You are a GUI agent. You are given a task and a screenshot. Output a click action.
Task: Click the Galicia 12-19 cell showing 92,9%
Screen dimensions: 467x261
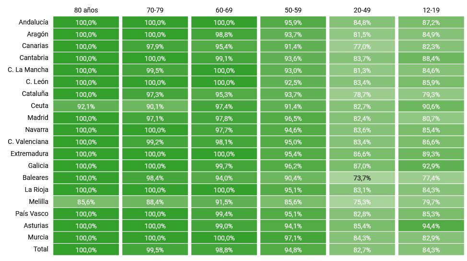click(431, 166)
